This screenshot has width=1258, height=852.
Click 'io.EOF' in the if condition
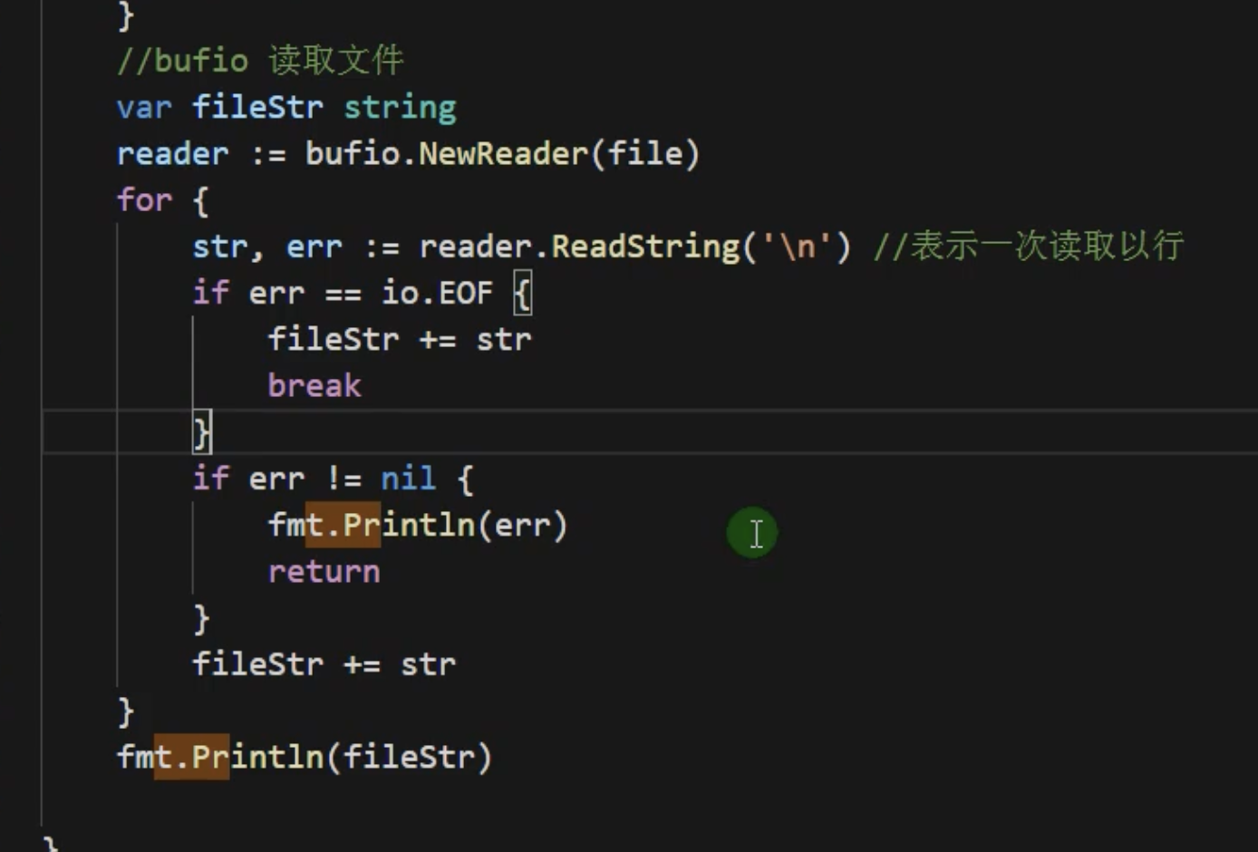tap(437, 293)
